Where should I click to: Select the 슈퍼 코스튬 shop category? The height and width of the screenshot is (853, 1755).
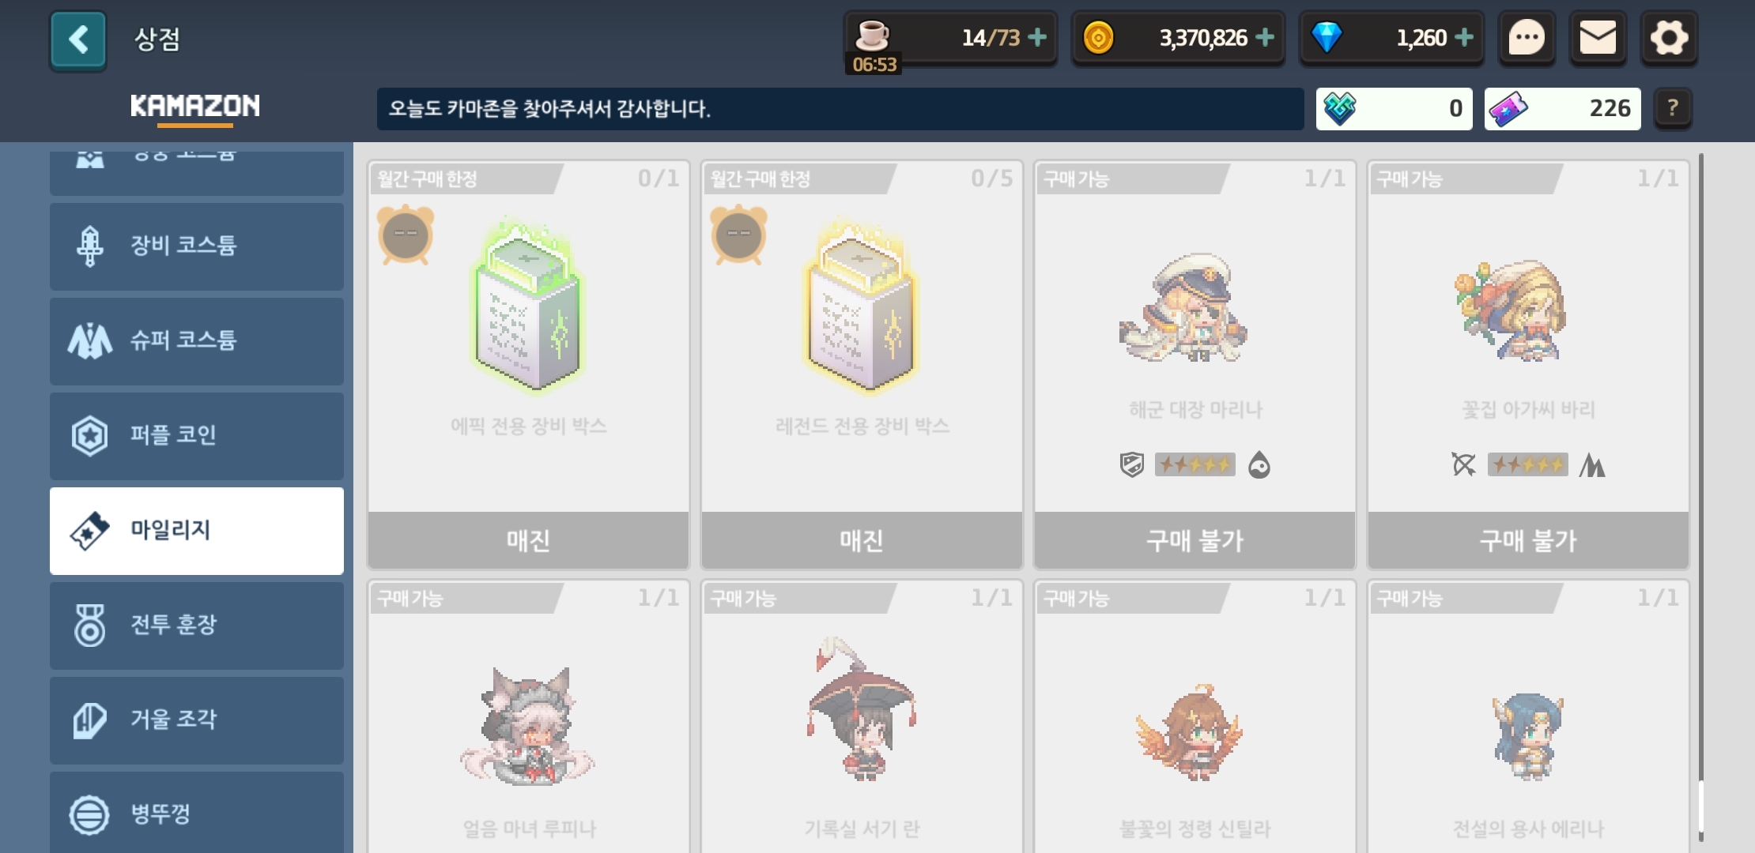197,341
